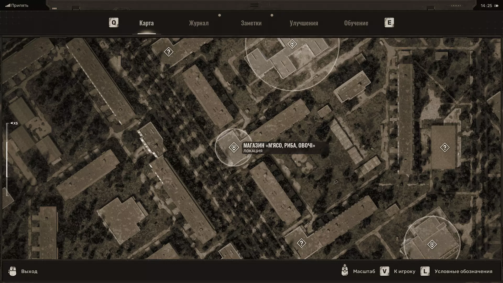Center the map via К игроку
The height and width of the screenshot is (283, 503).
coord(404,271)
